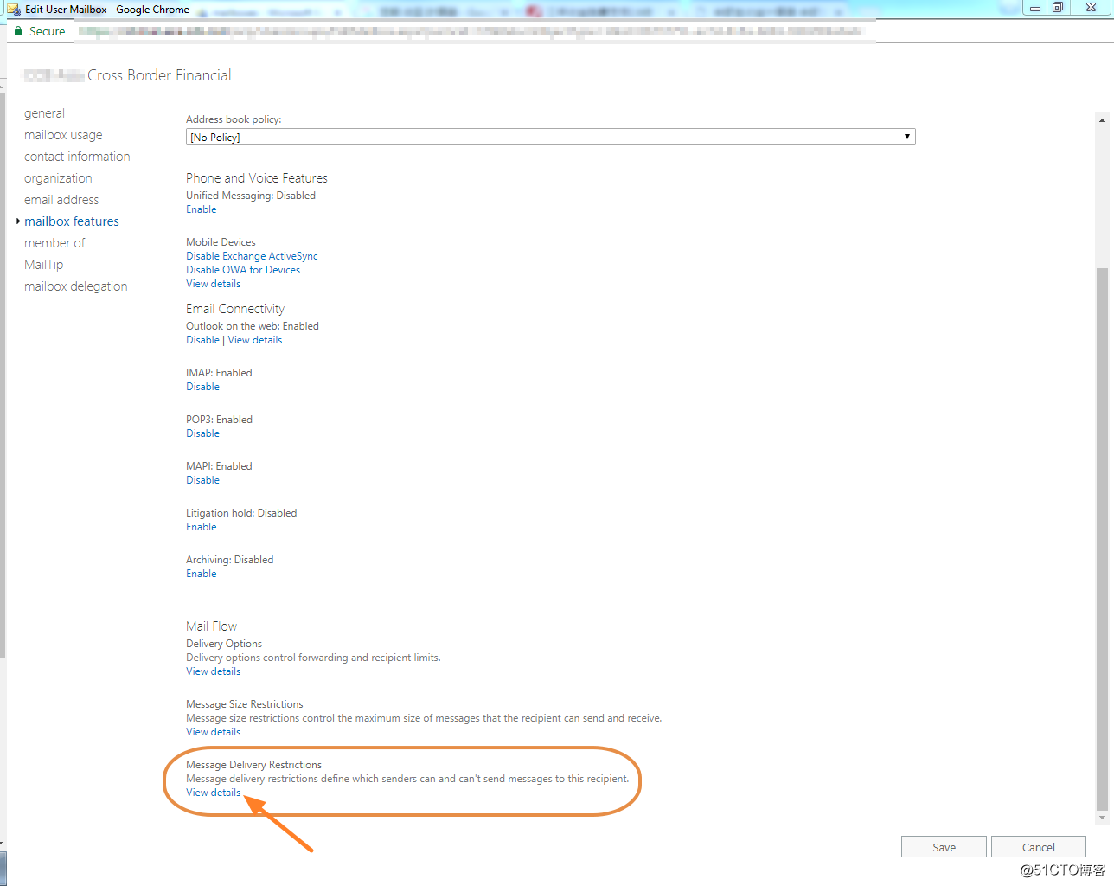
Task: Click 'Litigation hold: Disabled' status text
Action: (x=241, y=513)
